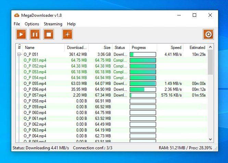Click the resize grip in status bar corner

[x=215, y=149]
